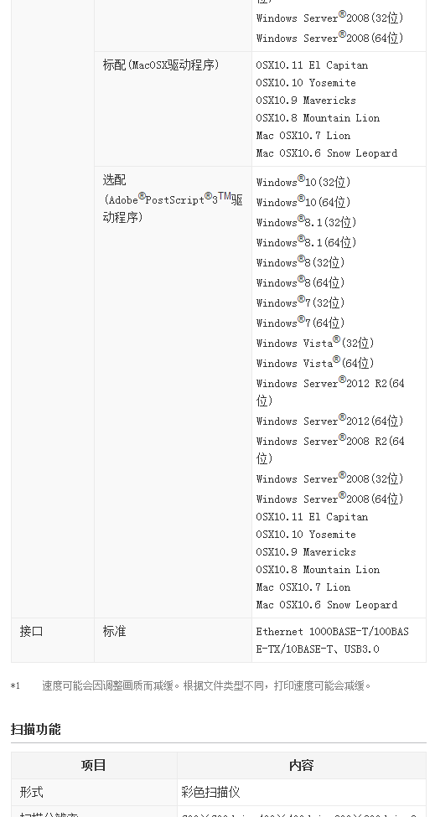Image resolution: width=435 pixels, height=817 pixels.
Task: Click the first OSX10.8 Mountain Lion line
Action: coord(318,118)
